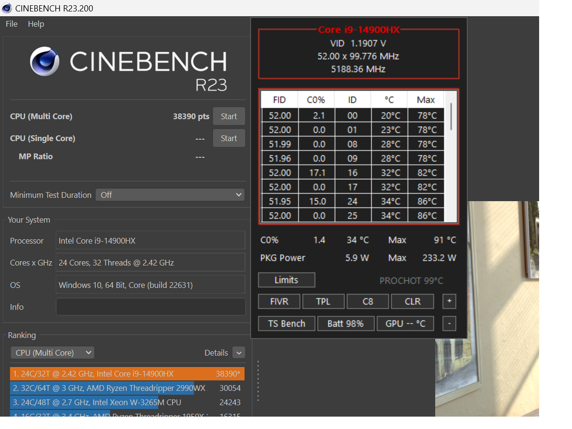The width and height of the screenshot is (572, 429).
Task: Click the minus button in ThrottleStop
Action: [x=449, y=324]
